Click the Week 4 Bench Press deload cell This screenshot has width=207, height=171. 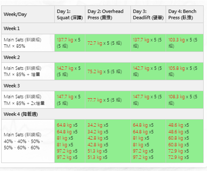coord(185,141)
